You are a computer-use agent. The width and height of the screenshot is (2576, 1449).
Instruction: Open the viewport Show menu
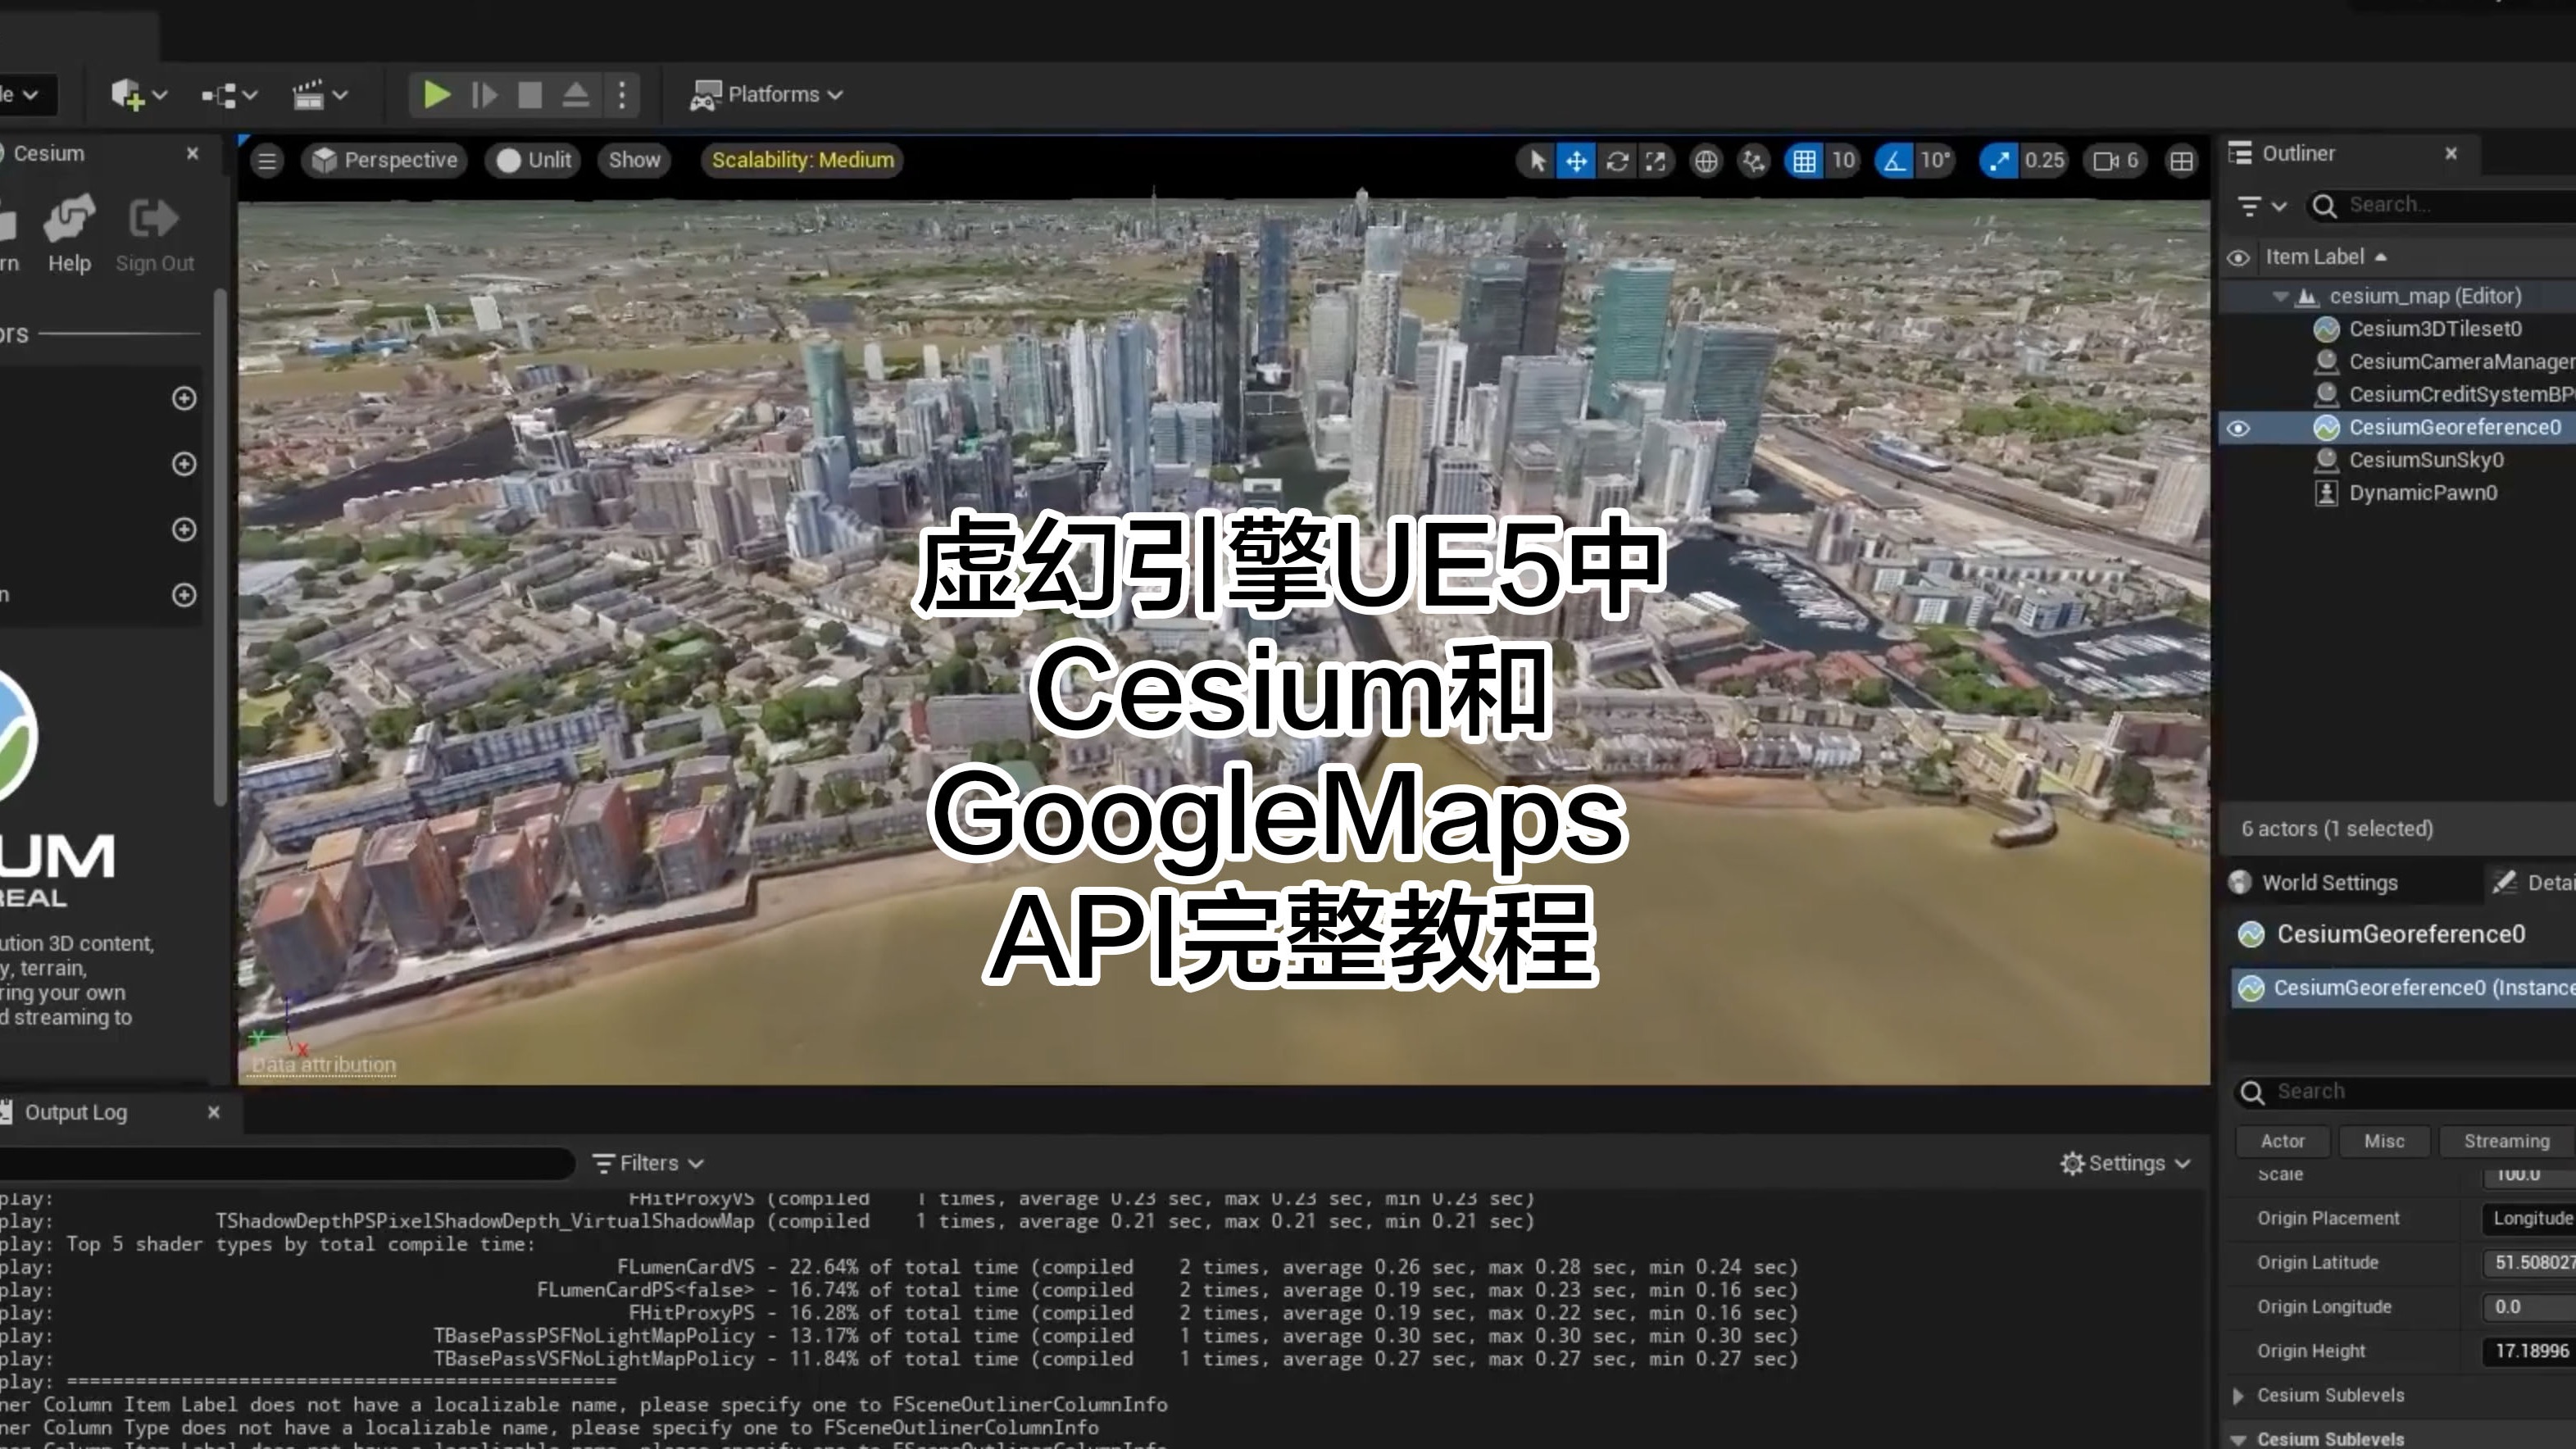point(634,160)
